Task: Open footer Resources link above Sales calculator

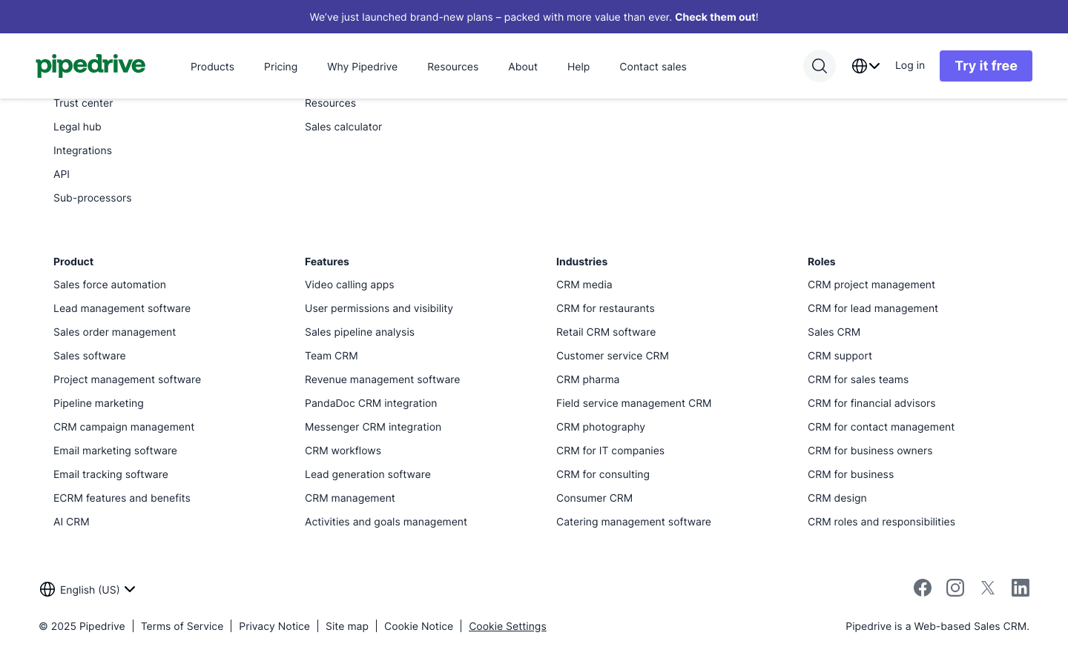Action: pos(330,103)
